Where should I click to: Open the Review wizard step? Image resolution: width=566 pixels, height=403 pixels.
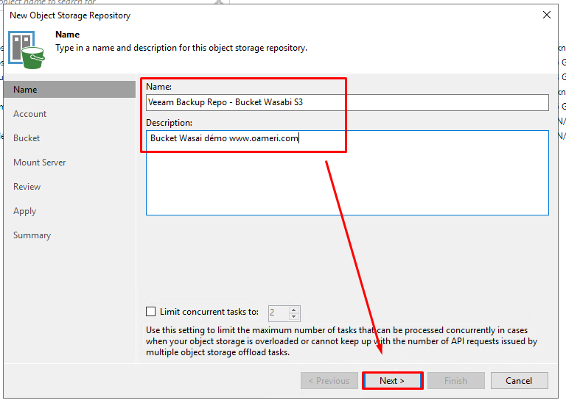tap(27, 187)
